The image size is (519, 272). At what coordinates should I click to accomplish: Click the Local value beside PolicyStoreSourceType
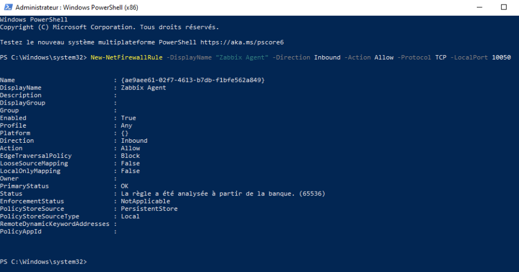point(130,216)
